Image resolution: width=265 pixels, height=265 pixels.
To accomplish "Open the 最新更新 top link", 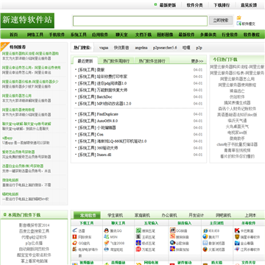I will pos(168,5).
